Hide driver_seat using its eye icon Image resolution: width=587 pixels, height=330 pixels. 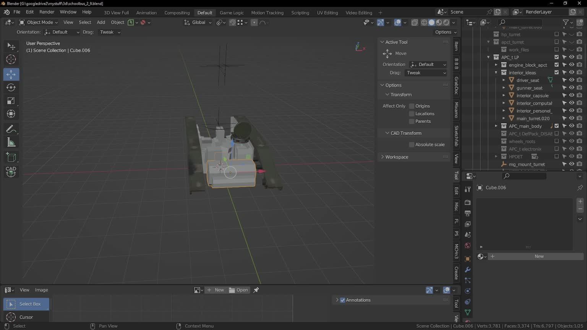coord(572,80)
